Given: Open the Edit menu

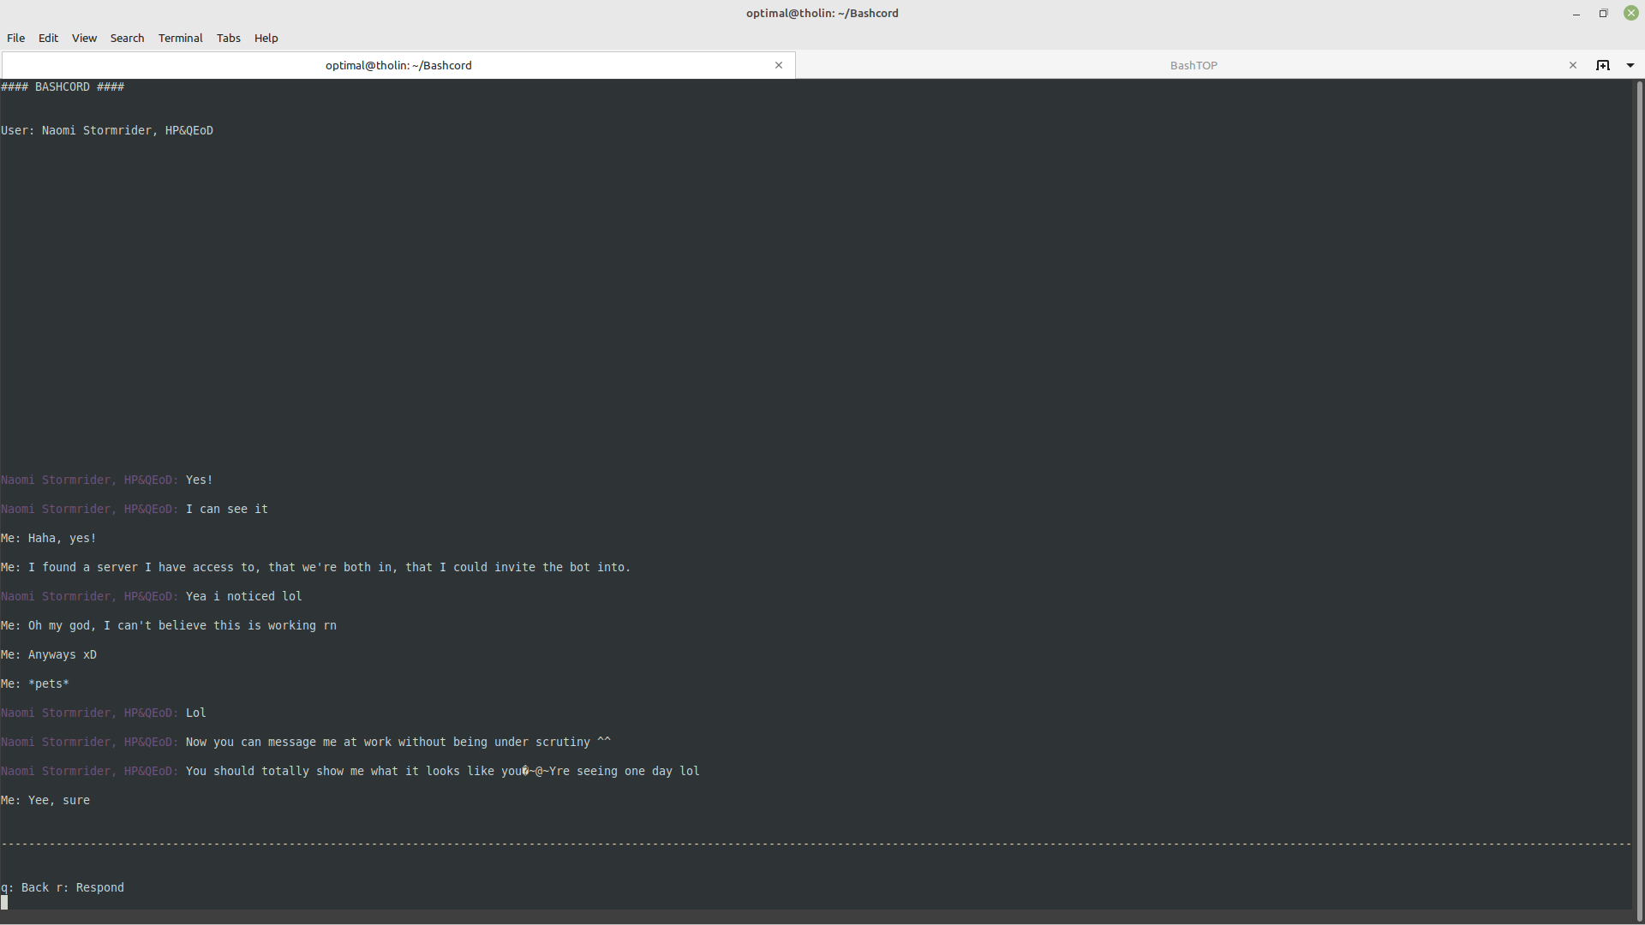Looking at the screenshot, I should (x=48, y=38).
